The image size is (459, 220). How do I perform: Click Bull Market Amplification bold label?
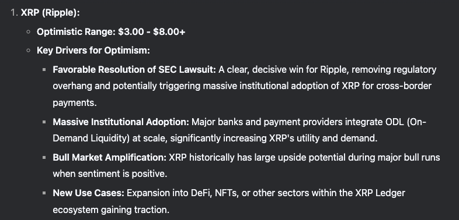109,158
